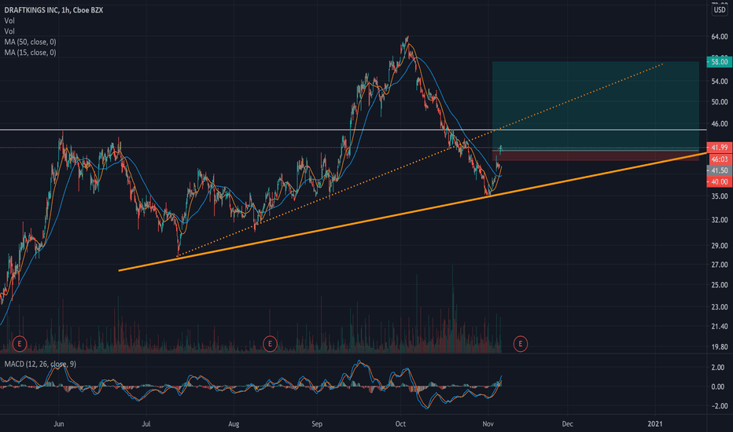Click the future earnings E marker in November

(x=521, y=344)
